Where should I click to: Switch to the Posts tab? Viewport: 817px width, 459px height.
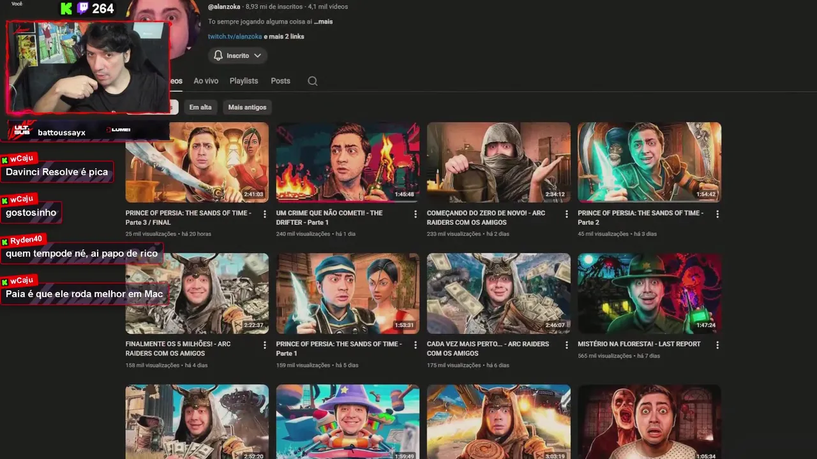280,81
